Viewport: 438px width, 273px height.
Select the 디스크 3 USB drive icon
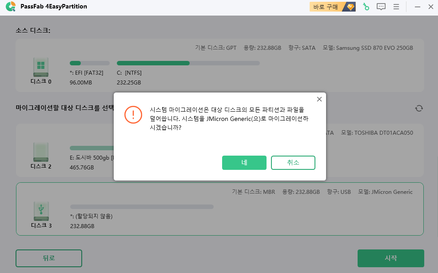[x=41, y=211]
